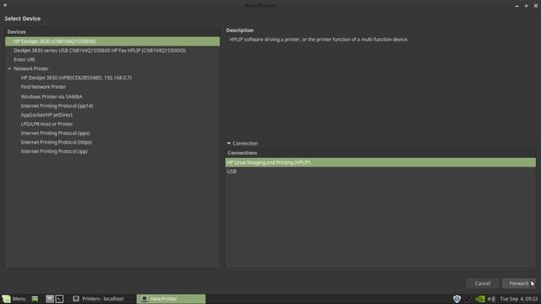Activate the New Printer taskbar button

[171, 299]
